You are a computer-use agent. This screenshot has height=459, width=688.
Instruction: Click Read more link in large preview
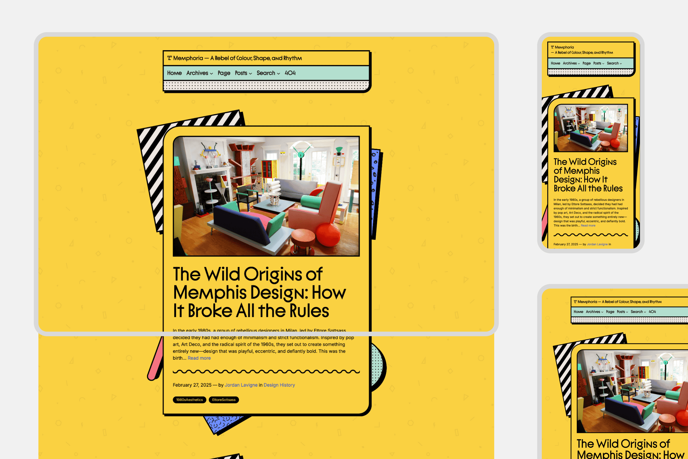(199, 358)
